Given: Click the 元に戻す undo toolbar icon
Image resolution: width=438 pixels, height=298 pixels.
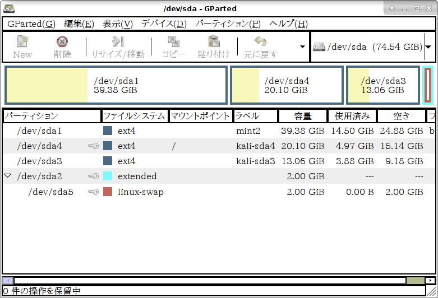Looking at the screenshot, I should (260, 41).
